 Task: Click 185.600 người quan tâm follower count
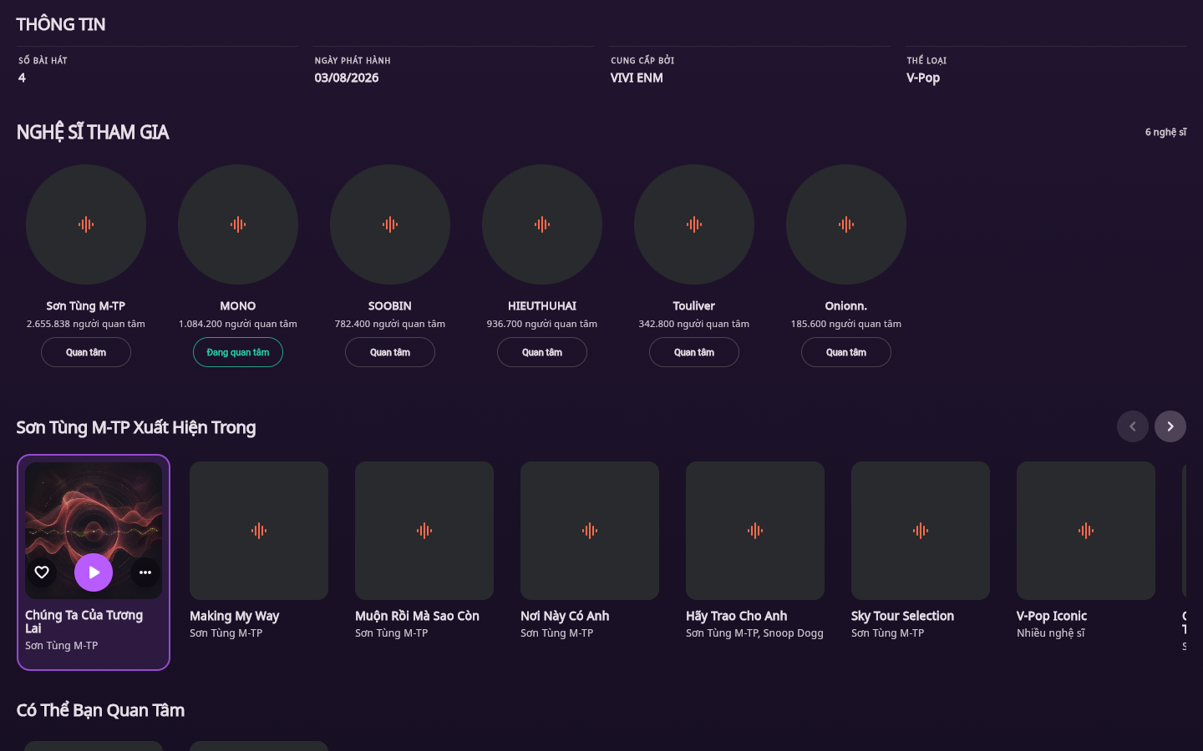[x=846, y=324]
